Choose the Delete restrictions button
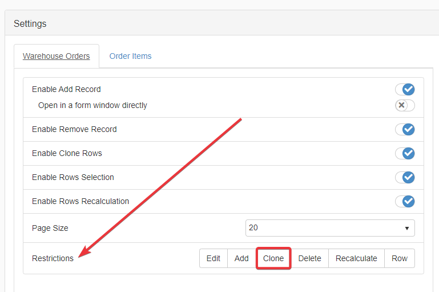The height and width of the screenshot is (292, 439). [x=309, y=258]
